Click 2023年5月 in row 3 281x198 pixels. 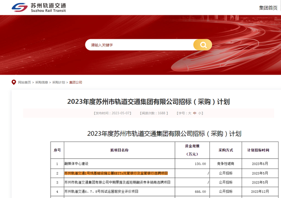[x=260, y=182]
